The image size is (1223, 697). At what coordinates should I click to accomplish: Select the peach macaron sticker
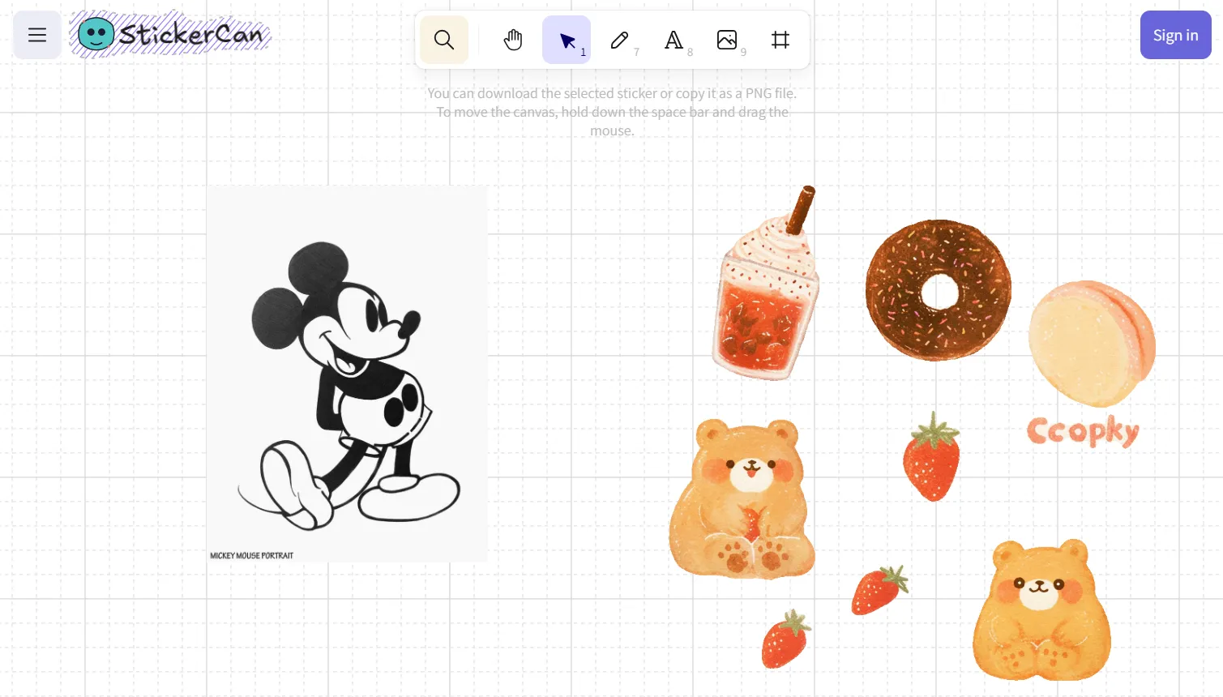(x=1092, y=344)
